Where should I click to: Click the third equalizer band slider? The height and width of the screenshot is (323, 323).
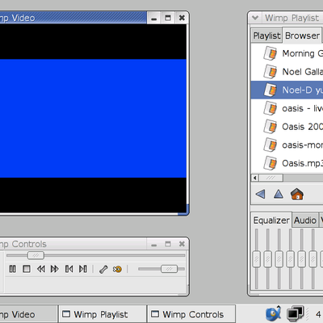[279, 259]
